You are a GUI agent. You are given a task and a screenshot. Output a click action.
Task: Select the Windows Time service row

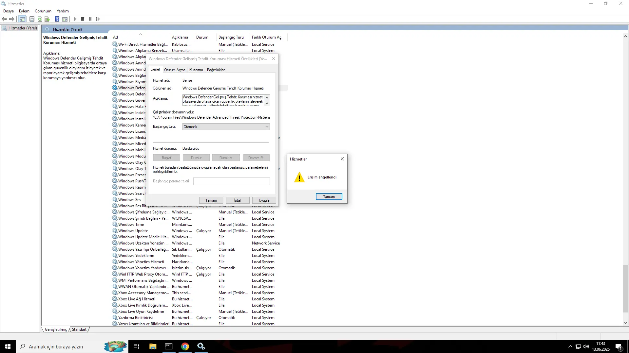200,225
